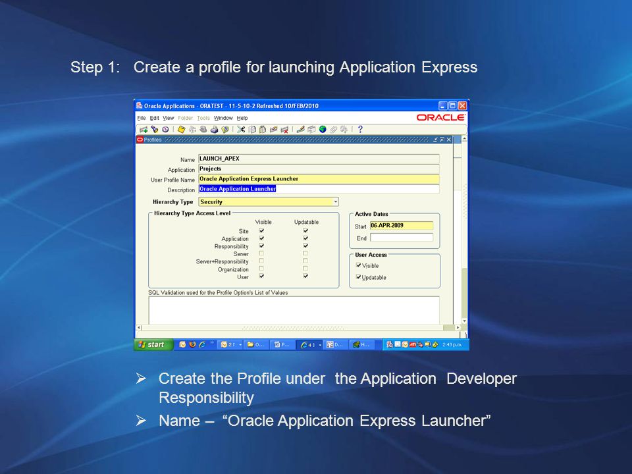
Task: Click the Firefox quick launch icon in taskbar
Action: (192, 344)
